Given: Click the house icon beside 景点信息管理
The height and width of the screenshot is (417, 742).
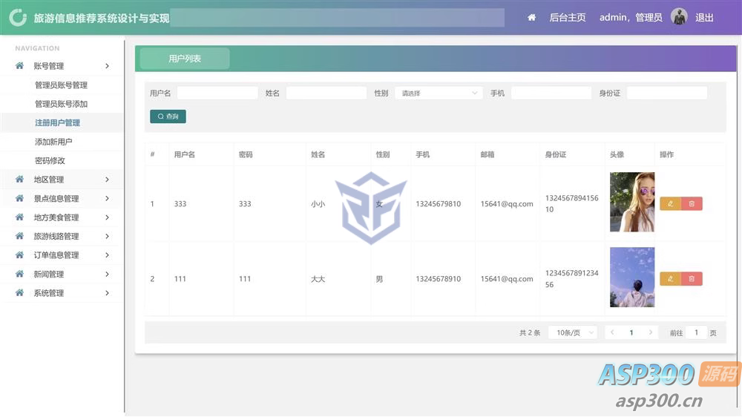Looking at the screenshot, I should (x=19, y=198).
